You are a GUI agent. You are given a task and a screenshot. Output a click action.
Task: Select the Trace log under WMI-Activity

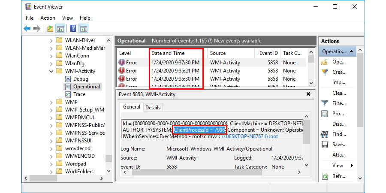79,94
